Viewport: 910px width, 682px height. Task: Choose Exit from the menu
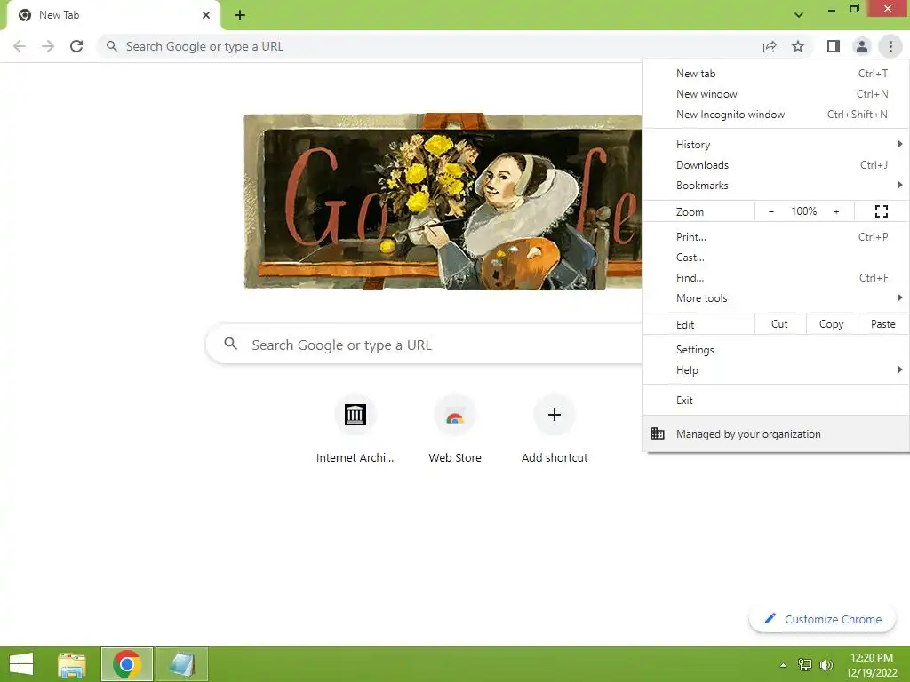pyautogui.click(x=776, y=400)
